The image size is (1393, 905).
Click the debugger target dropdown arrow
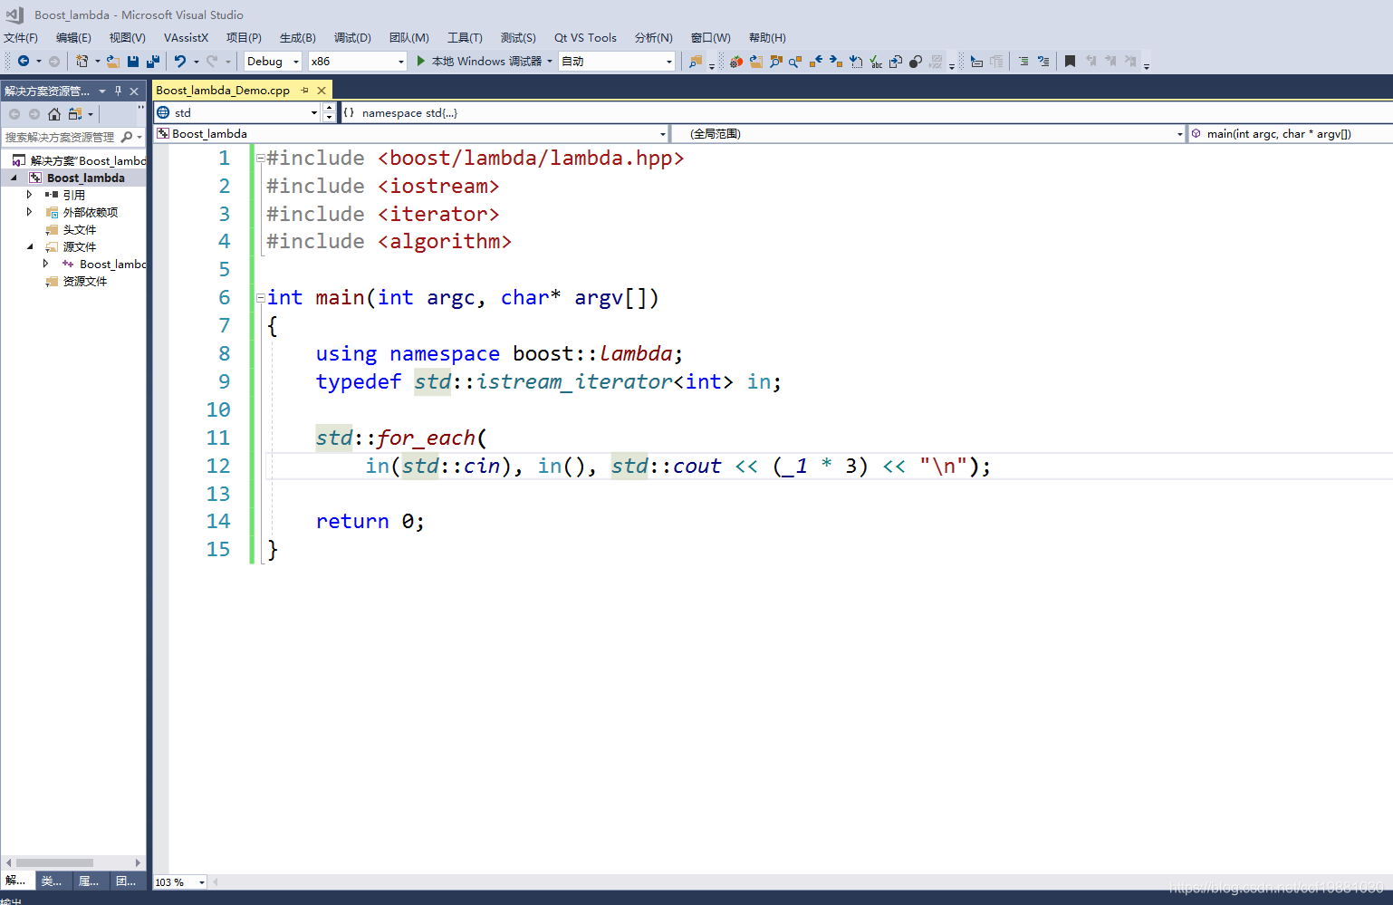pos(550,62)
